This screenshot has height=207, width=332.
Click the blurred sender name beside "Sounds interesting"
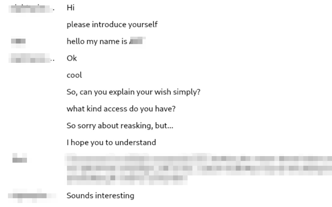31,196
